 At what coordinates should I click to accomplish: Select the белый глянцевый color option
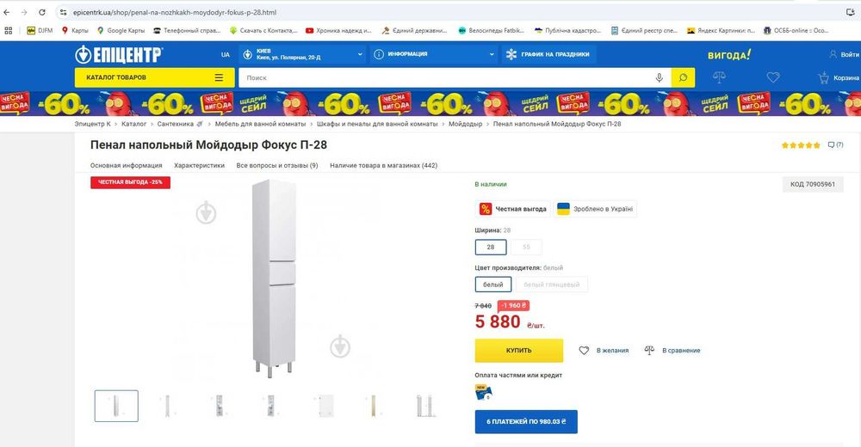pyautogui.click(x=551, y=285)
